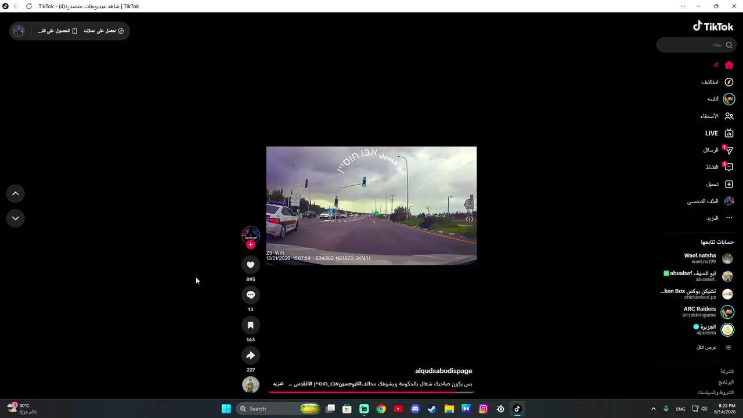Play or pause the dashcam video
The height and width of the screenshot is (418, 743).
[371, 206]
